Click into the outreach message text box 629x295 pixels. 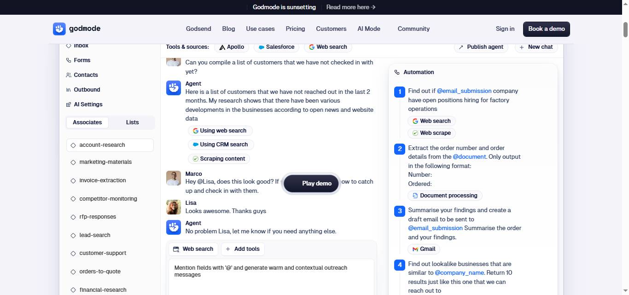pos(271,277)
